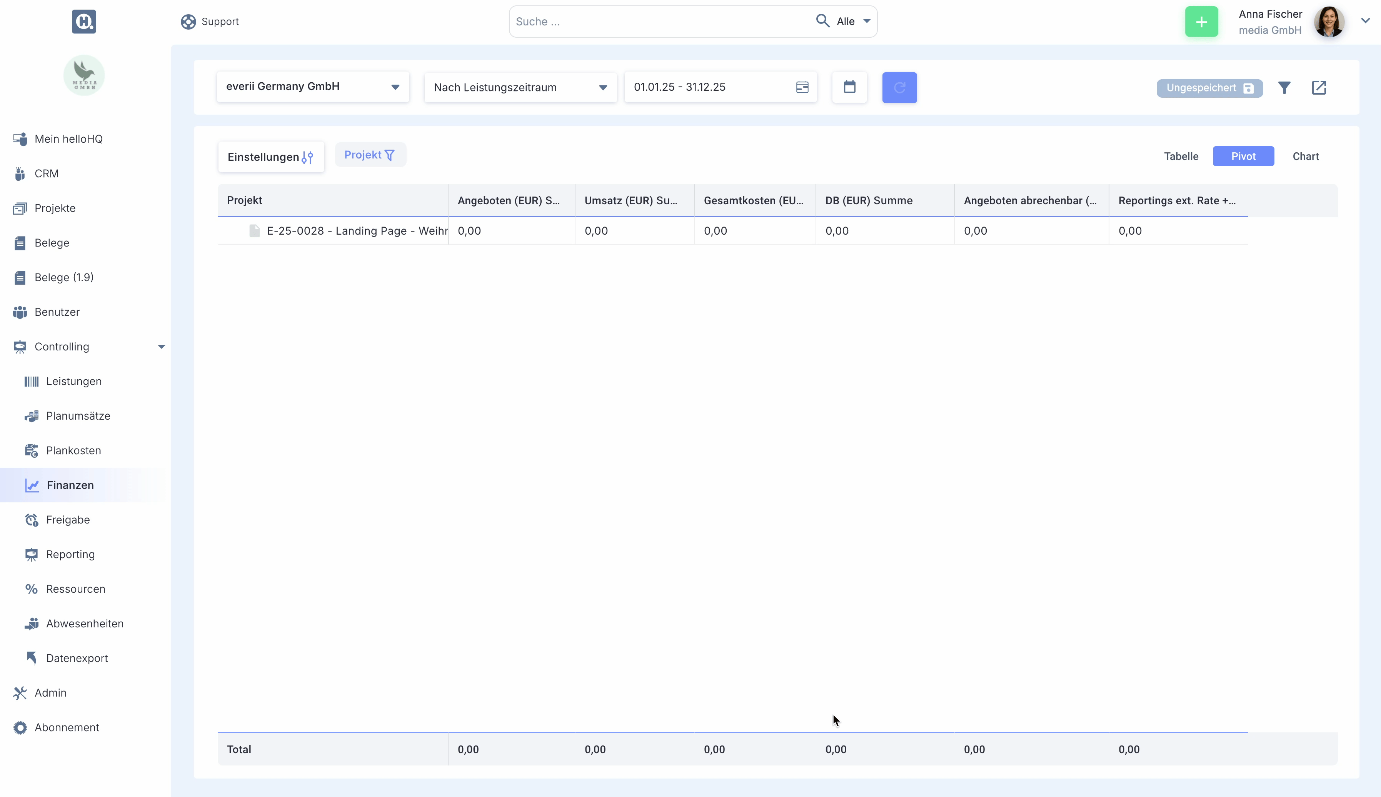Click the date range picker icon

(802, 87)
